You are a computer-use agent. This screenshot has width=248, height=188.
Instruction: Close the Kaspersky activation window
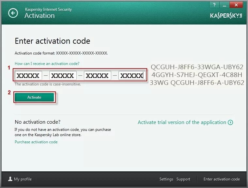(x=236, y=5)
